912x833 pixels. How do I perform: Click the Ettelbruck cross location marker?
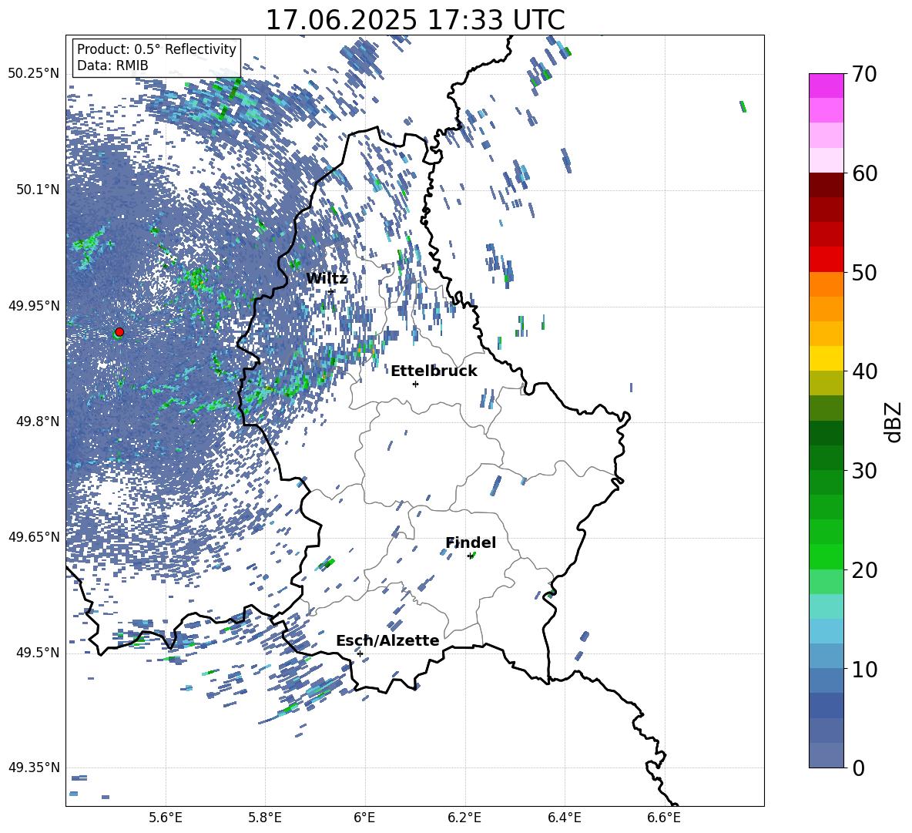[x=415, y=384]
